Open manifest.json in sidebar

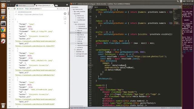point(81,20)
